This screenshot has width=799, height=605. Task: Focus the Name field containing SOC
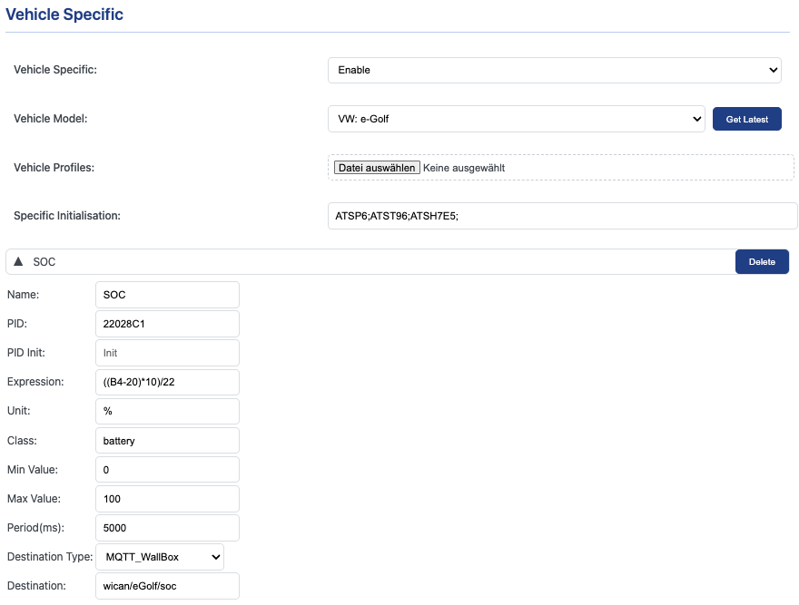point(167,295)
